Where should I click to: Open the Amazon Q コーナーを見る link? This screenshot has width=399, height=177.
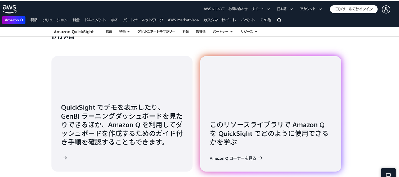click(x=236, y=158)
